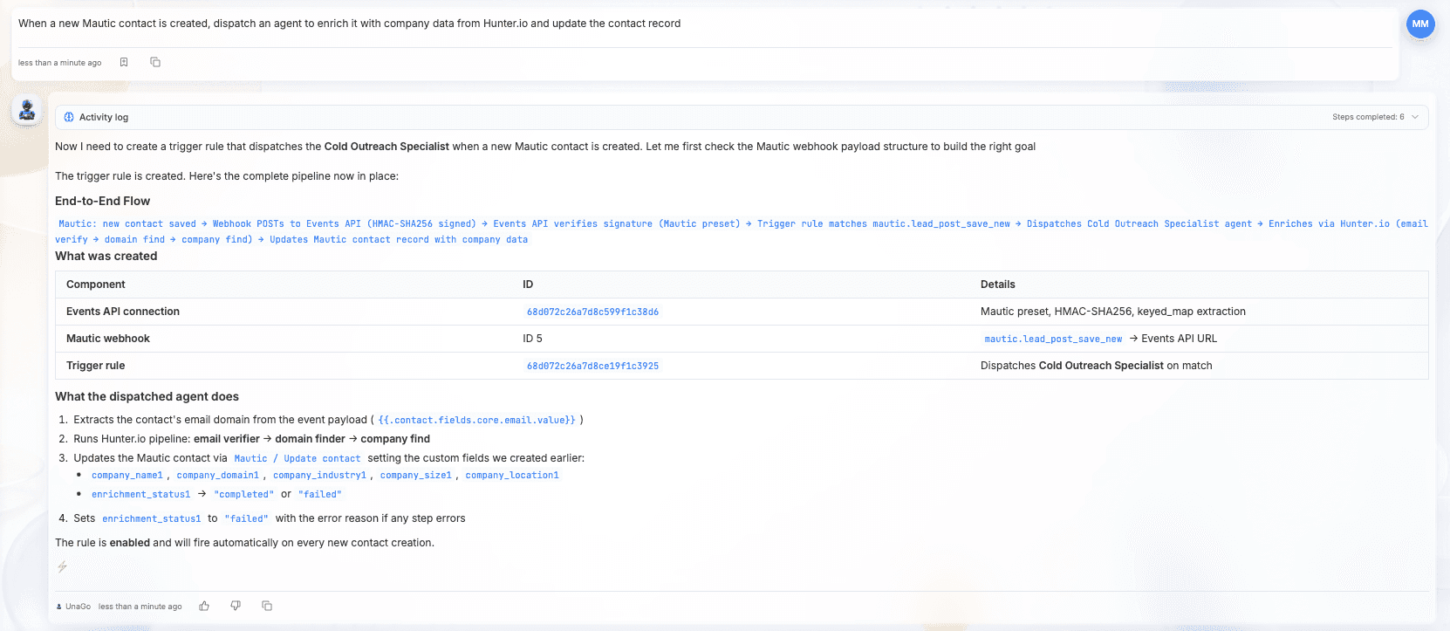Screen dimensions: 1450x631
Task: Click mautic.lead_post_save_new in Mautic webhook row
Action: 1053,339
